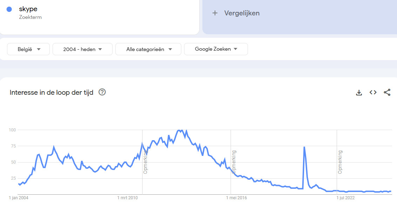Screen dimensions: 397x215
Task: Click the 1 jan 2004 axis label
Action: [x=19, y=198]
